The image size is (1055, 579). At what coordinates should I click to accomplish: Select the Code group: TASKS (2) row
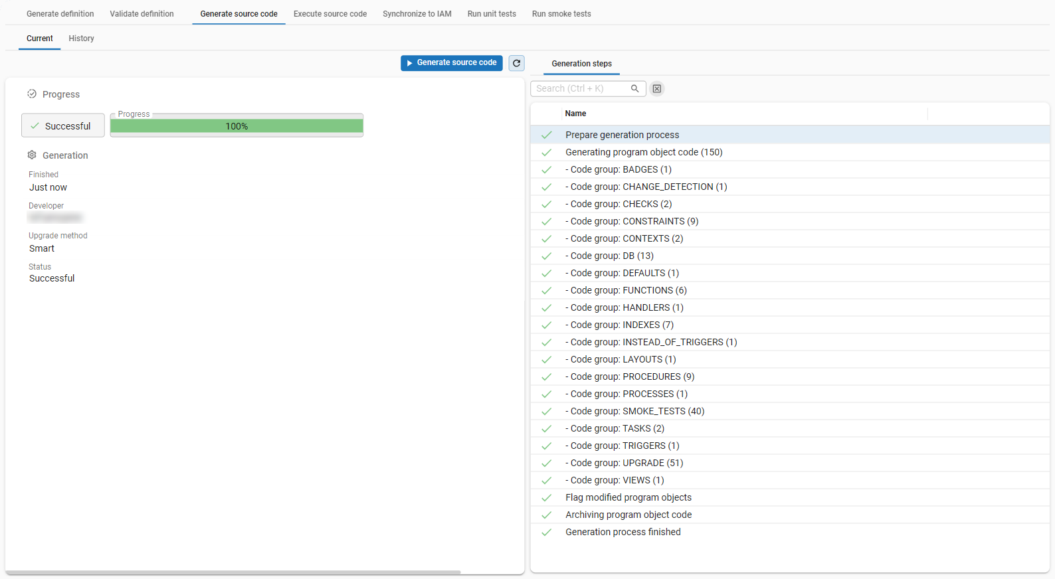pos(790,428)
